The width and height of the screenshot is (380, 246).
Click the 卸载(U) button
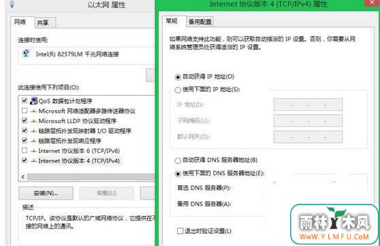(x=107, y=193)
